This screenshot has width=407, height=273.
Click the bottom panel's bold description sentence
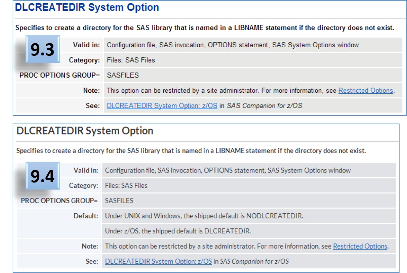coord(191,151)
